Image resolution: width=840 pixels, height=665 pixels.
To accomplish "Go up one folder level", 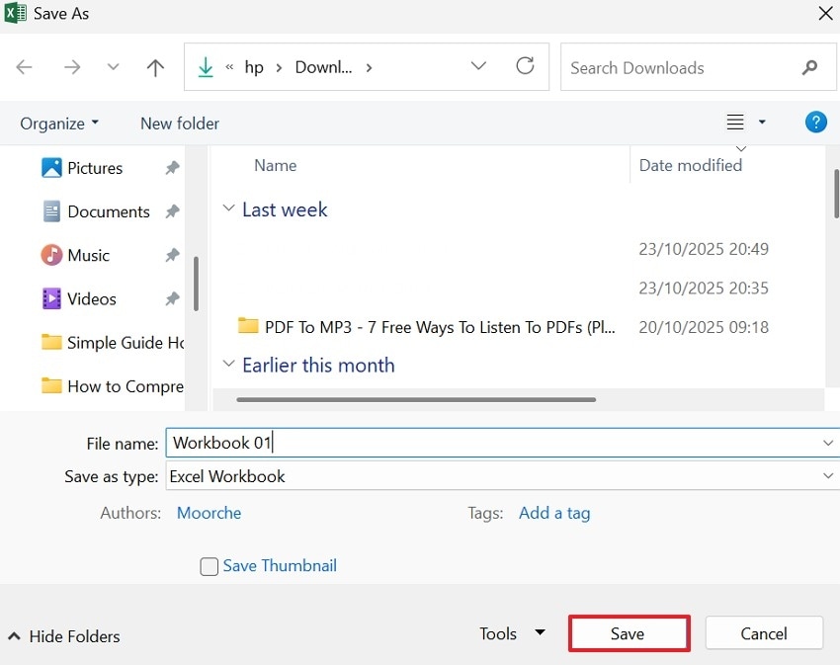I will pyautogui.click(x=155, y=67).
